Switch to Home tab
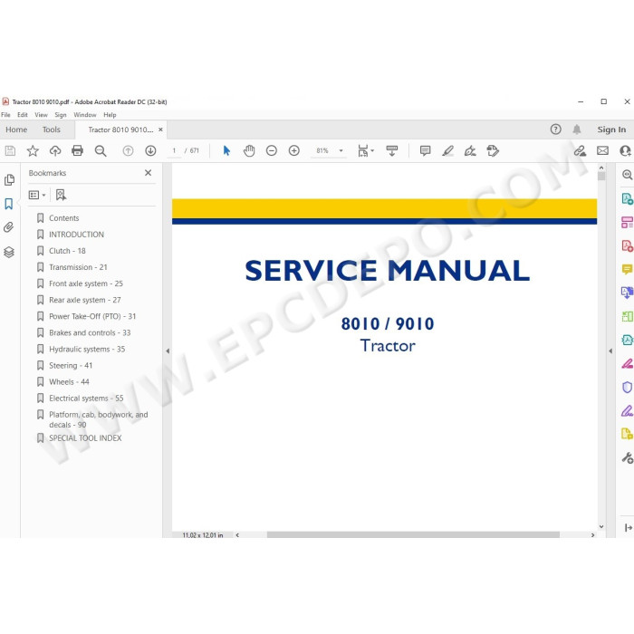 pyautogui.click(x=16, y=130)
